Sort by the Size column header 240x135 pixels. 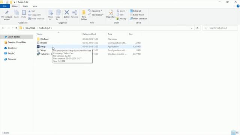(x=131, y=34)
